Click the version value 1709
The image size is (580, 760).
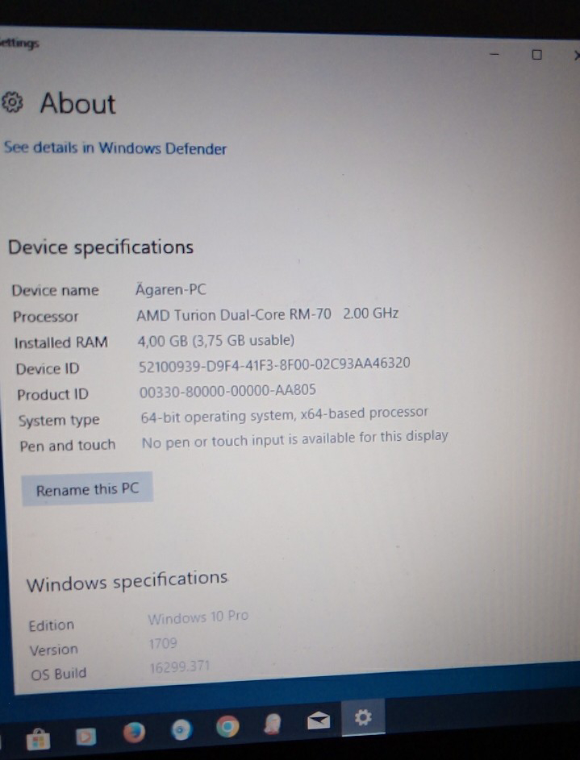pyautogui.click(x=163, y=644)
